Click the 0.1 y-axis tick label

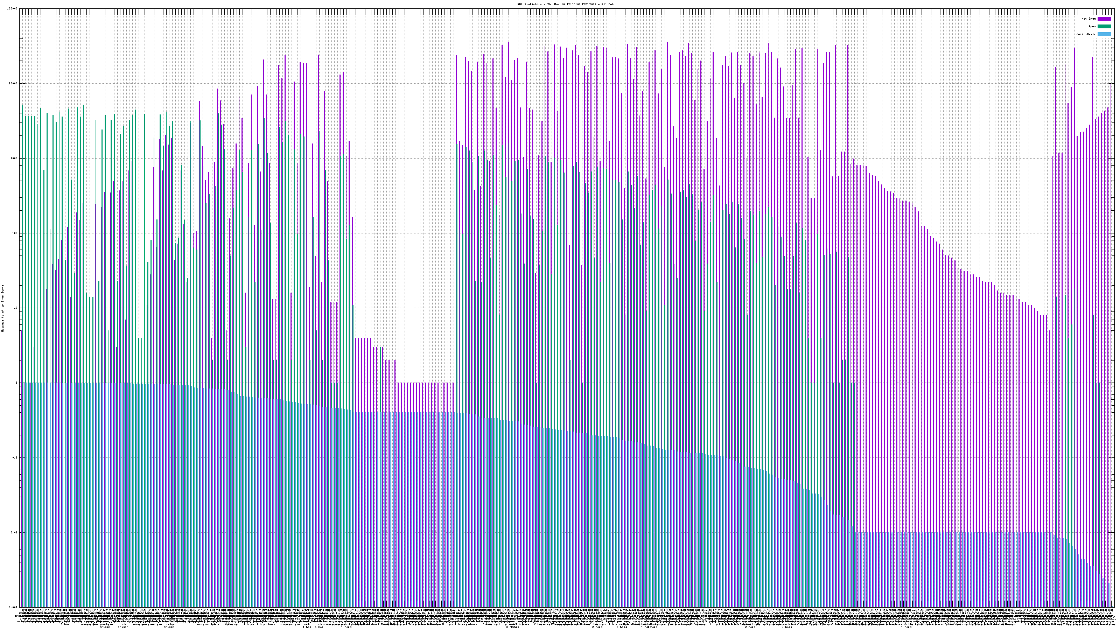(15, 457)
